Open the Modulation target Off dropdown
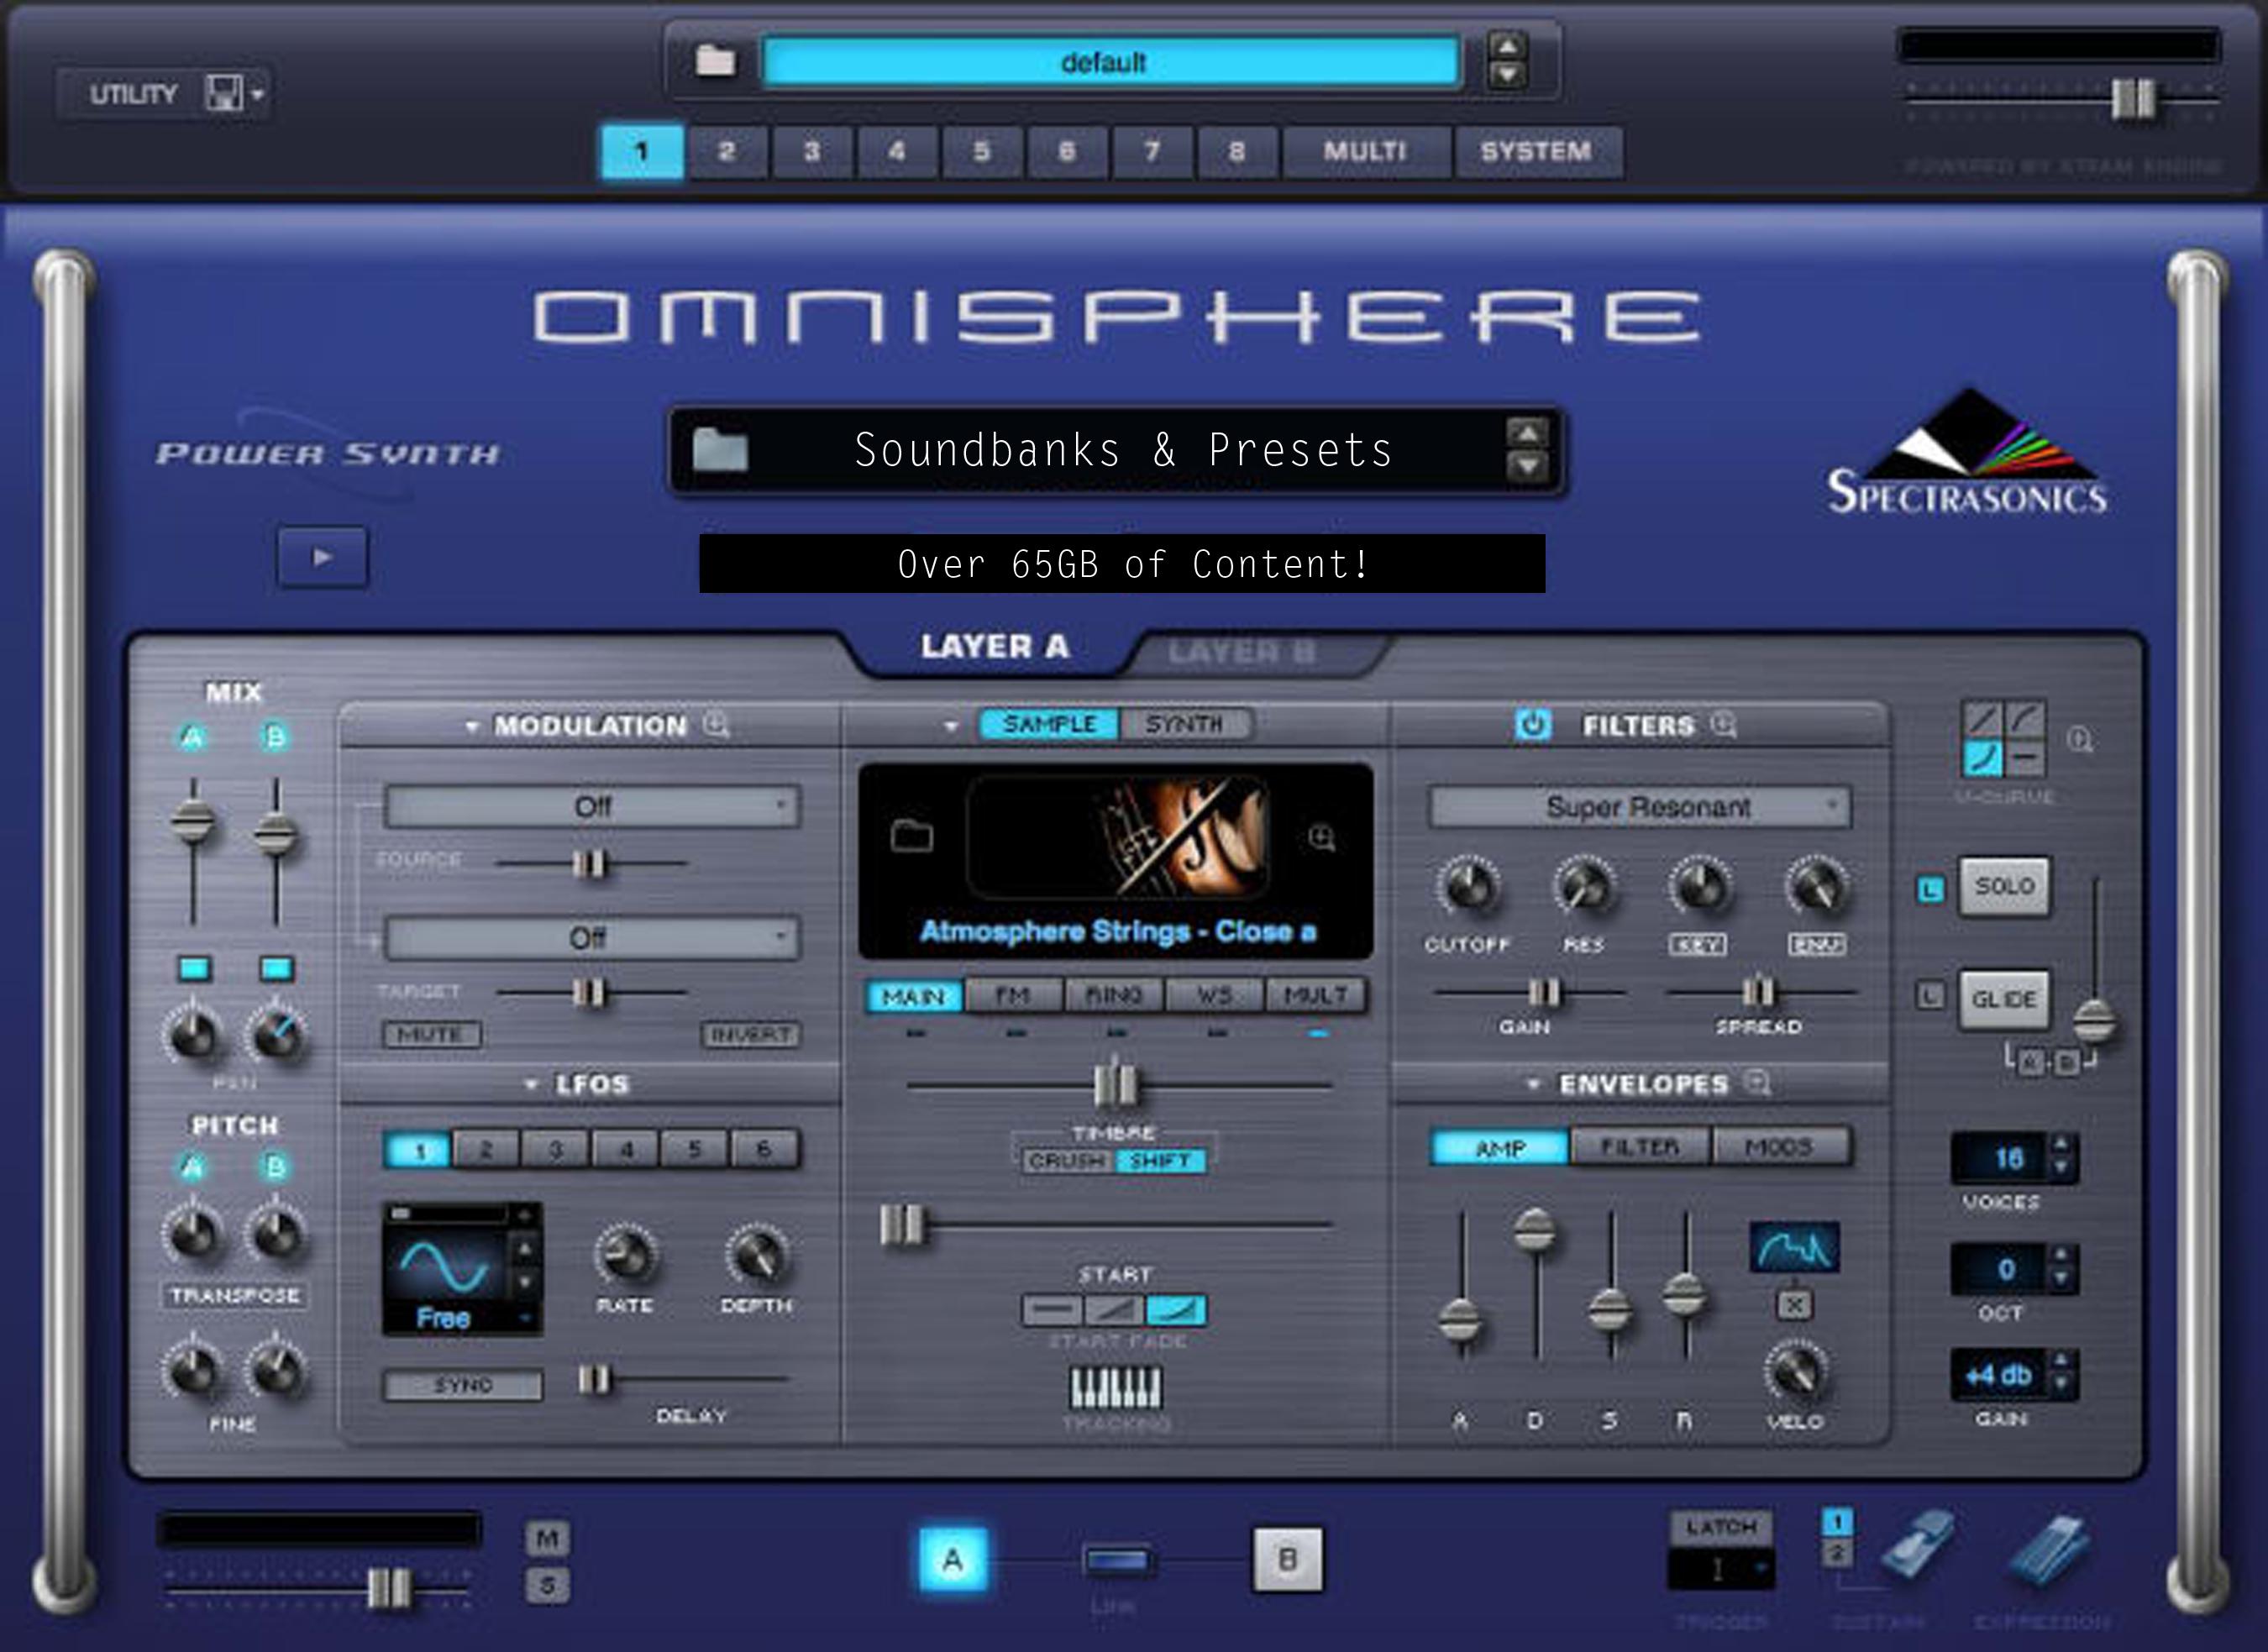The image size is (2268, 1652). pyautogui.click(x=592, y=938)
